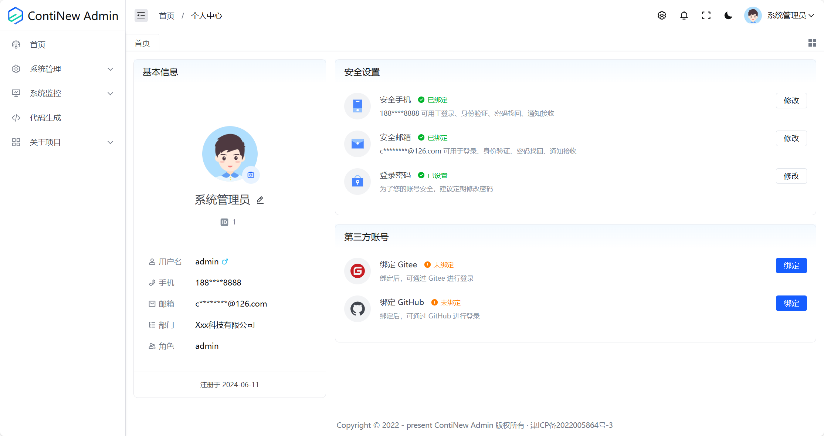Collapse the sidebar with the top-left icon
The image size is (824, 436).
pyautogui.click(x=141, y=16)
